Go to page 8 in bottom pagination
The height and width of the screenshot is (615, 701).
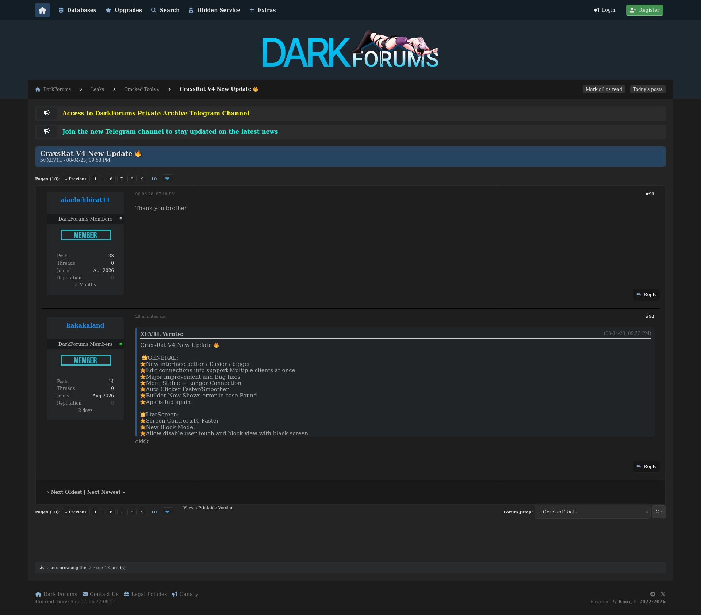coord(132,512)
